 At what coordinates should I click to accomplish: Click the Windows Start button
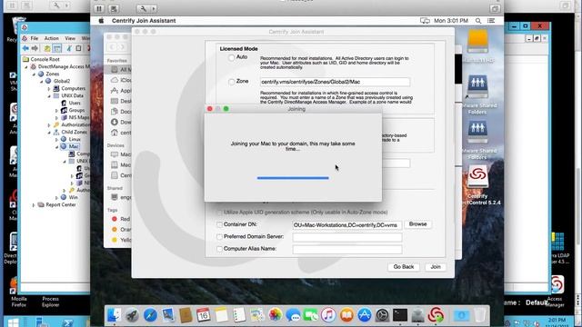pyautogui.click(x=13, y=322)
